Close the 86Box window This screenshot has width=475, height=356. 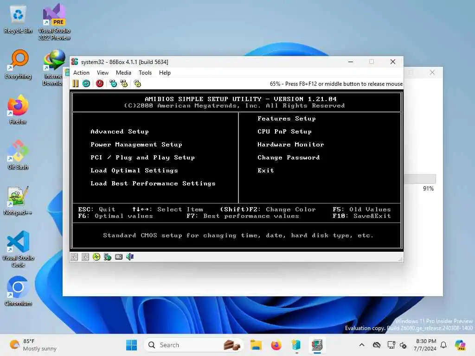[x=393, y=62]
